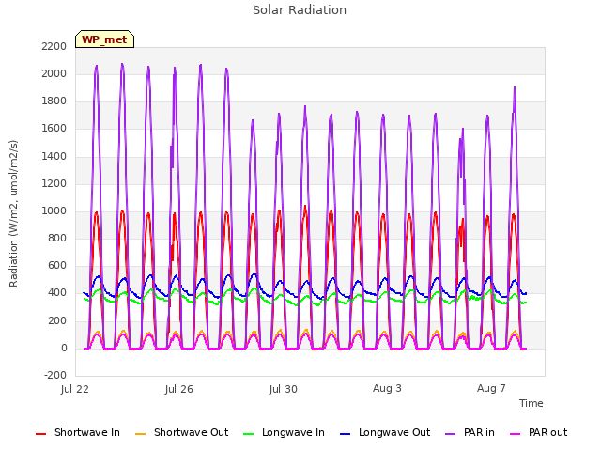Click the 2200 y-axis tick label
Viewport: 601px width, 451px height.
tap(54, 46)
